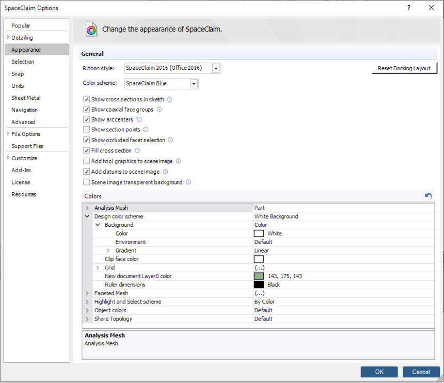Open the Navigation options page
The image size is (444, 383).
[24, 110]
